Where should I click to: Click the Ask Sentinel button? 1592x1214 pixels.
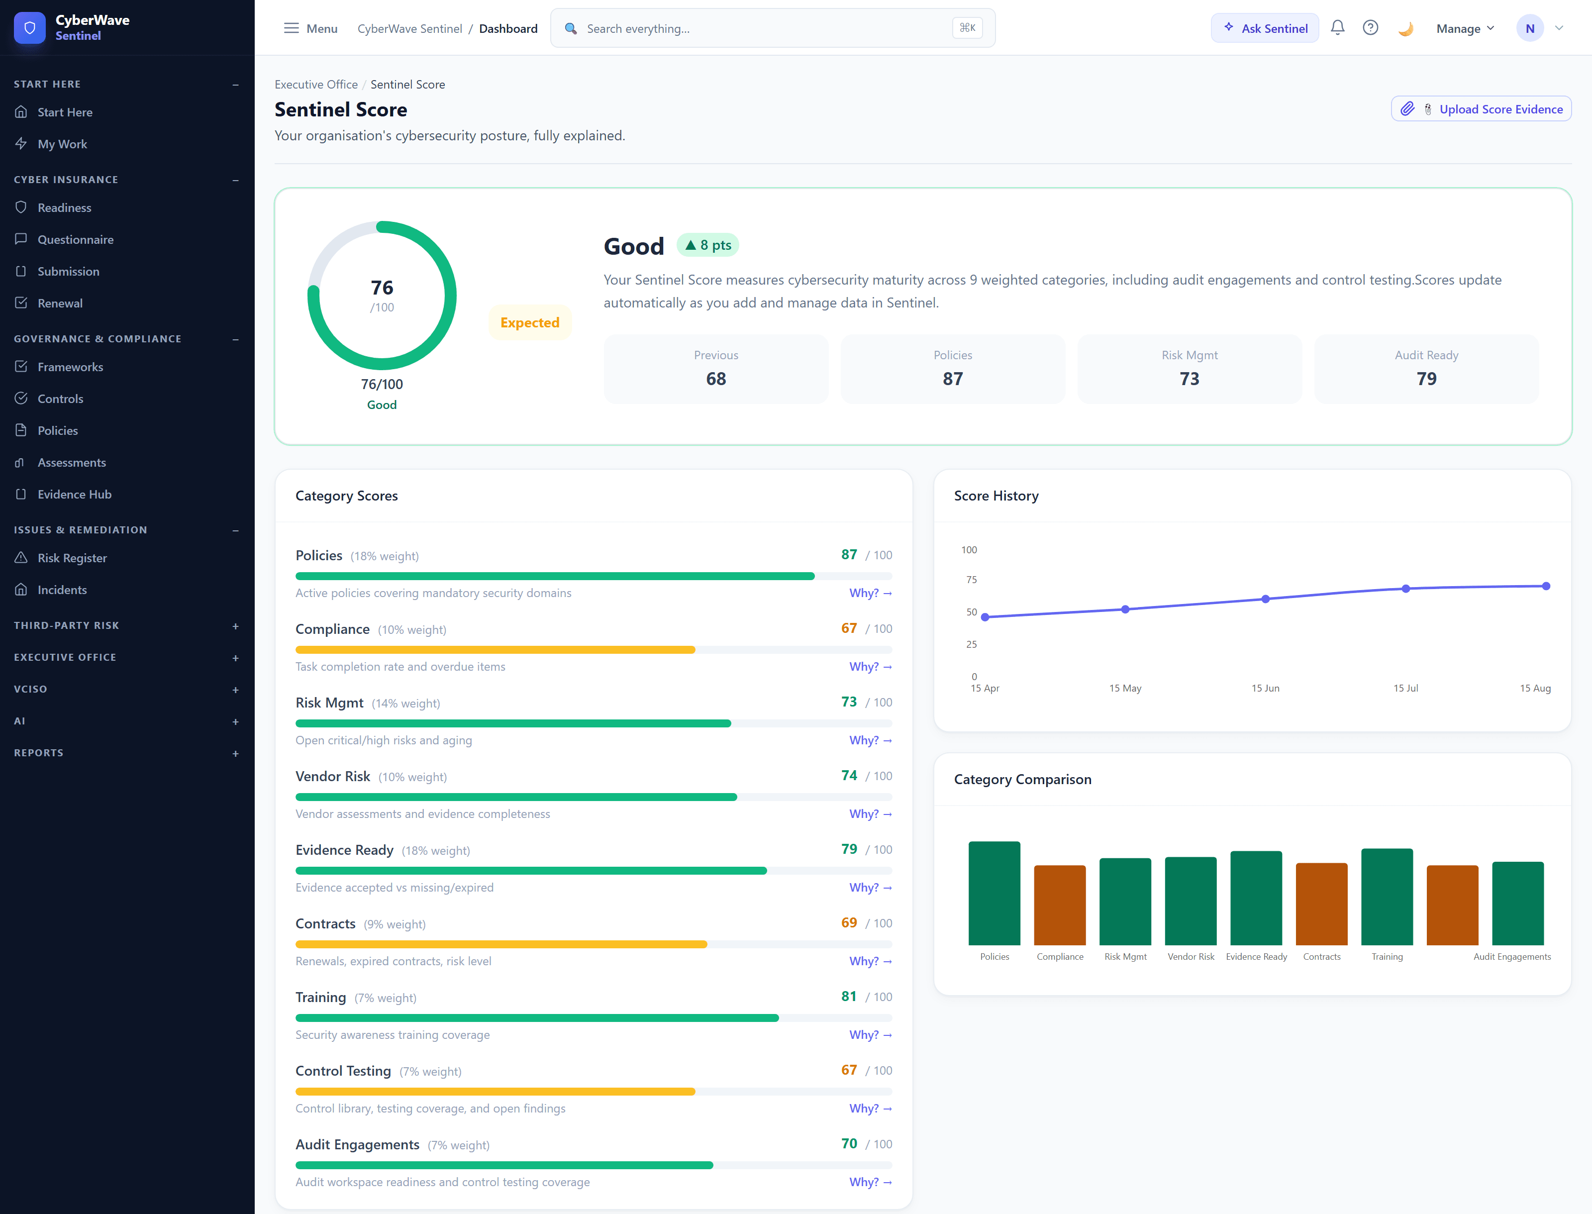click(x=1265, y=28)
